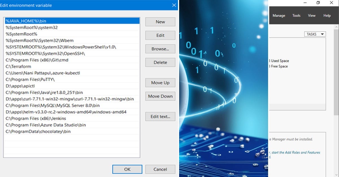Image resolution: width=339 pixels, height=177 pixels.
Task: Select the %JAVA_HOME%\bin entry
Action: click(x=72, y=21)
